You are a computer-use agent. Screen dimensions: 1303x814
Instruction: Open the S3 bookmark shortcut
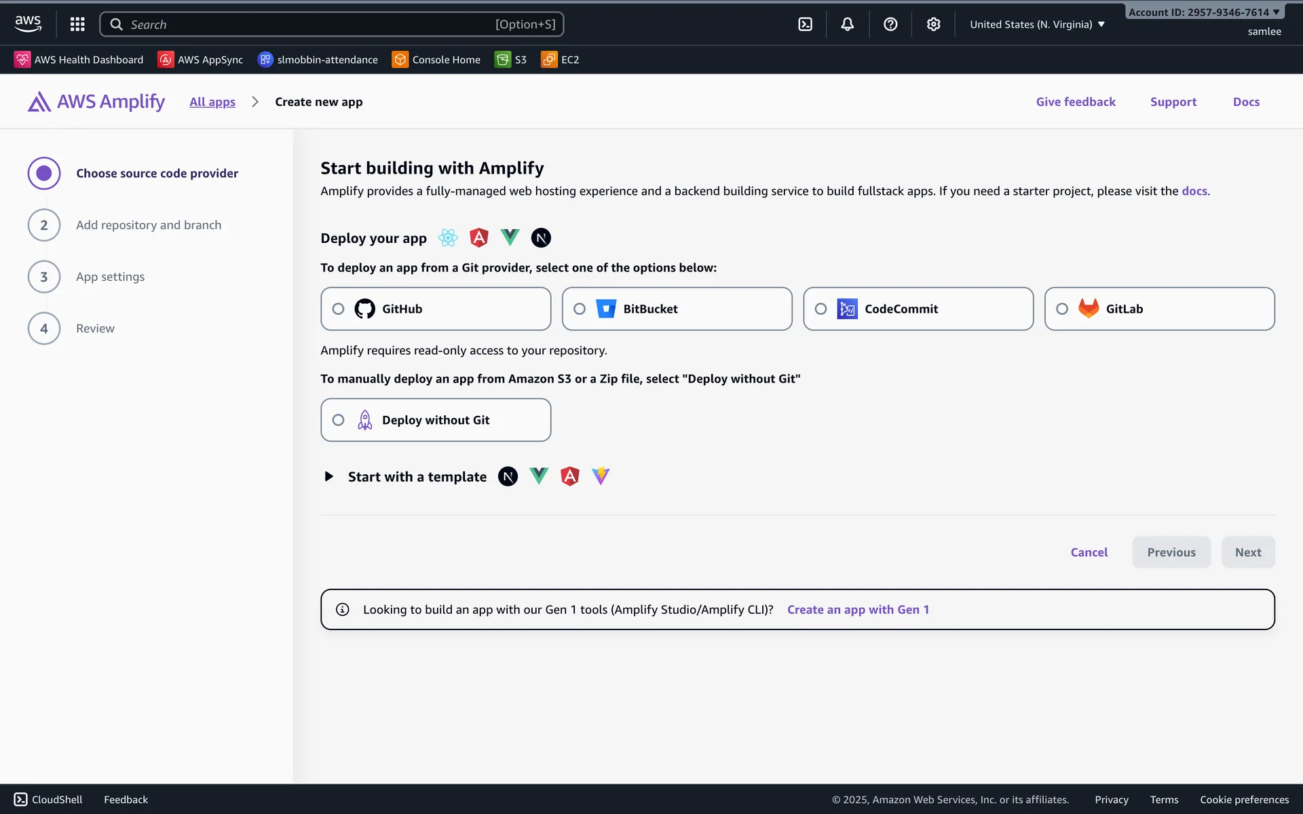(x=511, y=60)
